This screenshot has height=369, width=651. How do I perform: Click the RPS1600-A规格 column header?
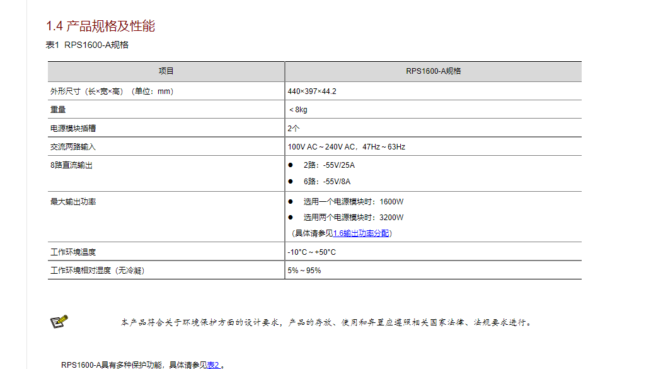click(x=434, y=71)
